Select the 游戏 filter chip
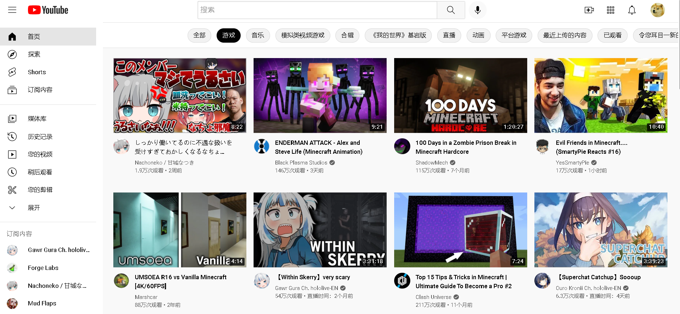680x314 pixels. coord(228,35)
